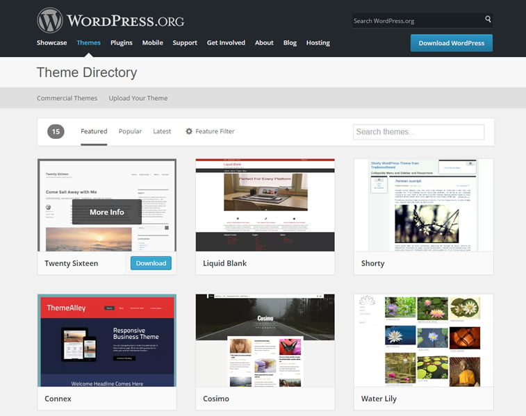
Task: Select the Featured tab
Action: (x=94, y=131)
